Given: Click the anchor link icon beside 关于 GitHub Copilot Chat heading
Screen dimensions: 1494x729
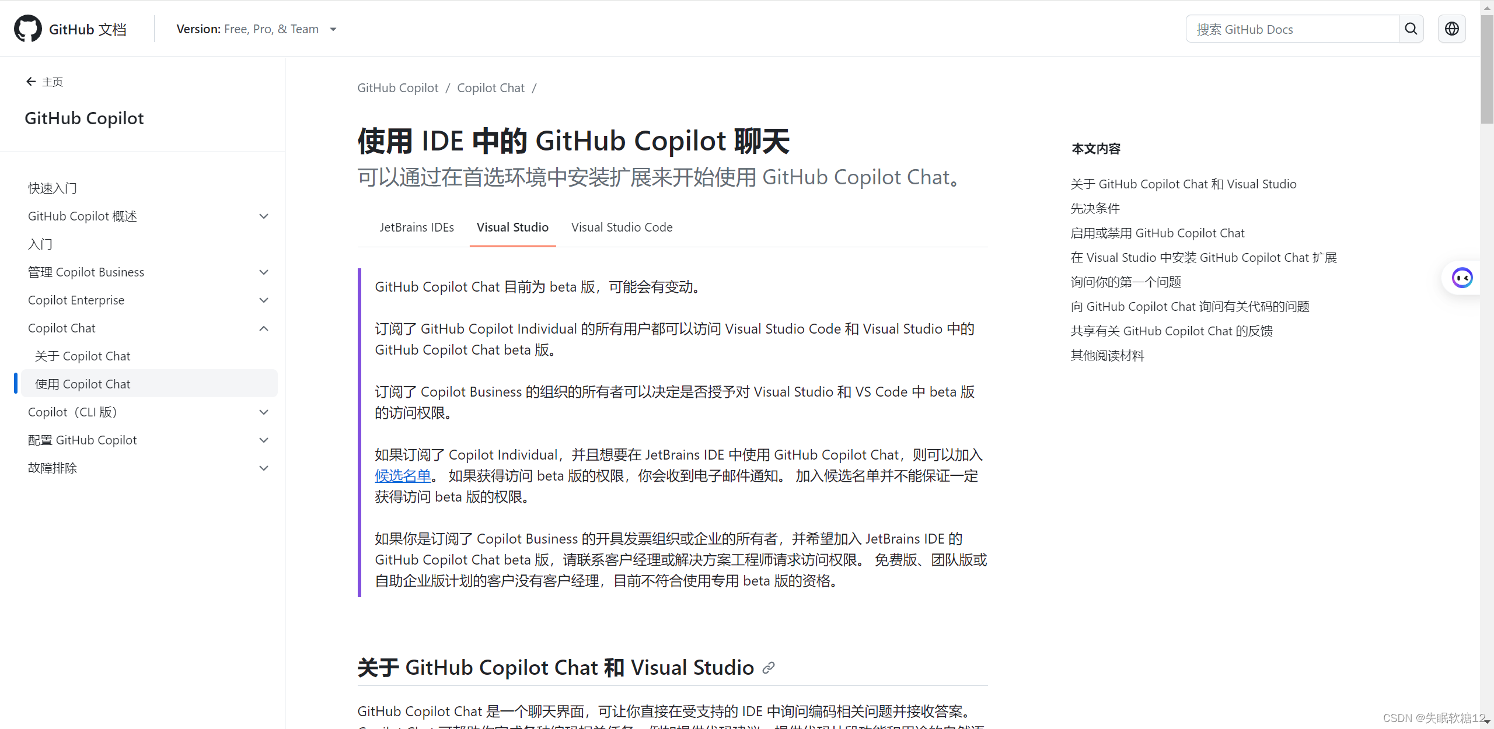Looking at the screenshot, I should point(769,668).
